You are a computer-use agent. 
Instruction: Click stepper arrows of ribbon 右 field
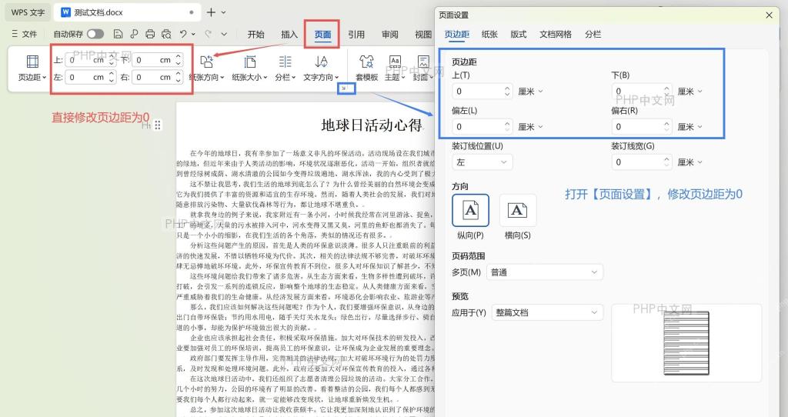pos(179,77)
